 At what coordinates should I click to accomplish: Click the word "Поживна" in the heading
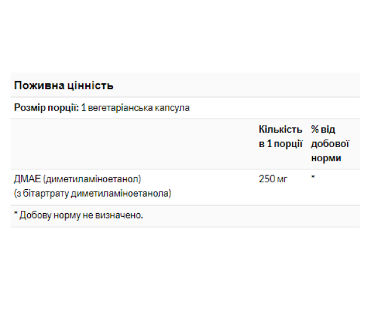tap(36, 85)
